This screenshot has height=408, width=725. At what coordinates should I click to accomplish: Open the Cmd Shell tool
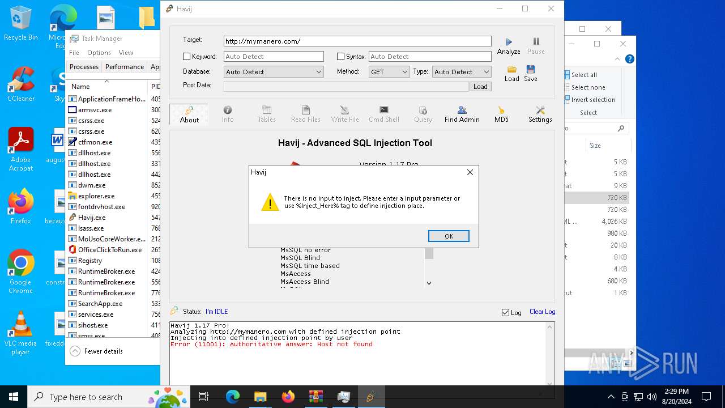tap(384, 114)
